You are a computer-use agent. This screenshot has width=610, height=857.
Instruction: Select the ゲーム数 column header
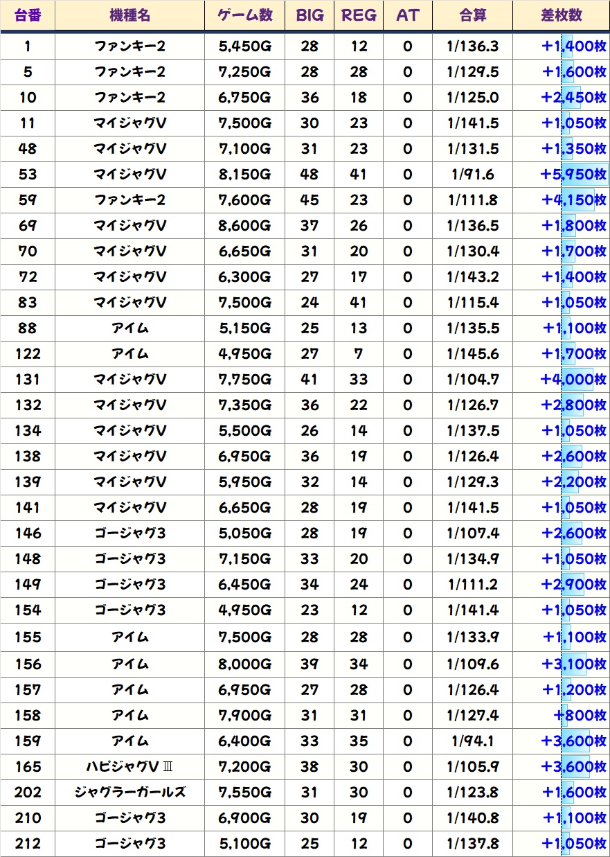244,16
